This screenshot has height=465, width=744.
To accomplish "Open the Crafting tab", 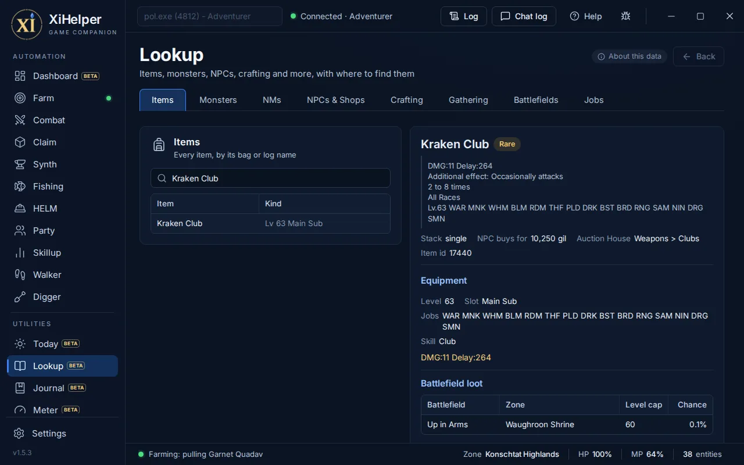I will [407, 100].
